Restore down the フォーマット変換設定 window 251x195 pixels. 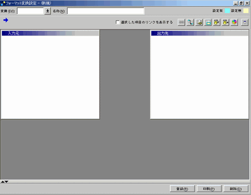[241, 3]
